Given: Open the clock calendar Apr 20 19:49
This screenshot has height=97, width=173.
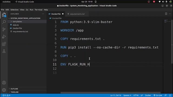Looking at the screenshot, I should pyautogui.click(x=87, y=2).
